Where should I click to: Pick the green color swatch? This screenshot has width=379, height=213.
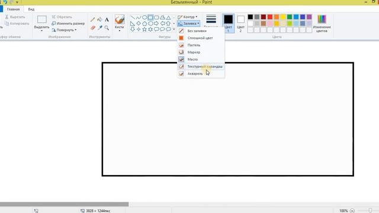tap(290, 17)
